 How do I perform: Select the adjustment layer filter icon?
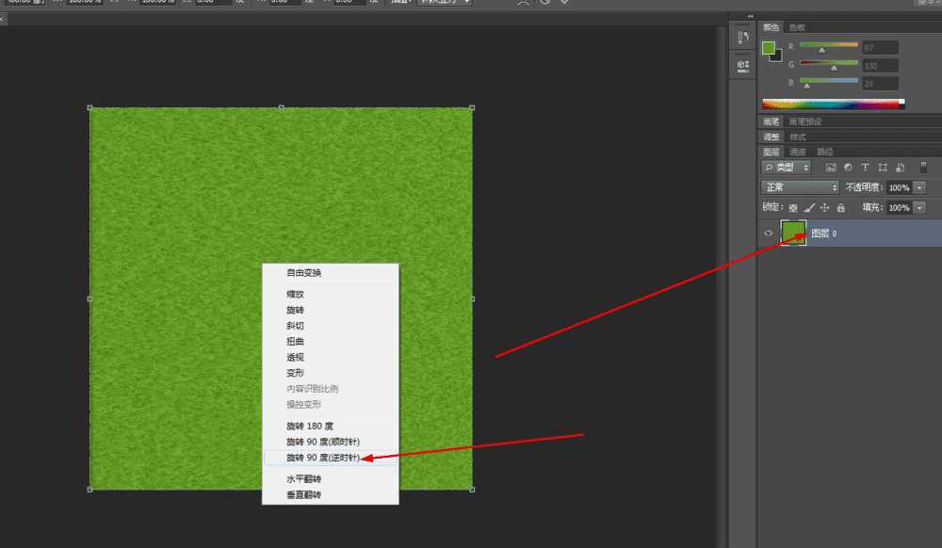pos(848,169)
